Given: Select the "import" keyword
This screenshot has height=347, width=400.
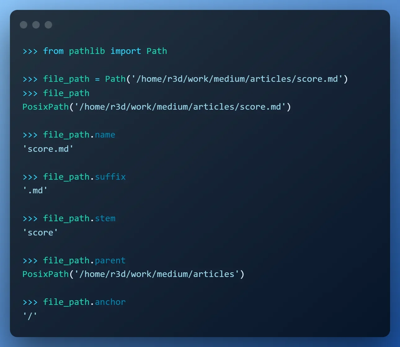Looking at the screenshot, I should pos(126,51).
